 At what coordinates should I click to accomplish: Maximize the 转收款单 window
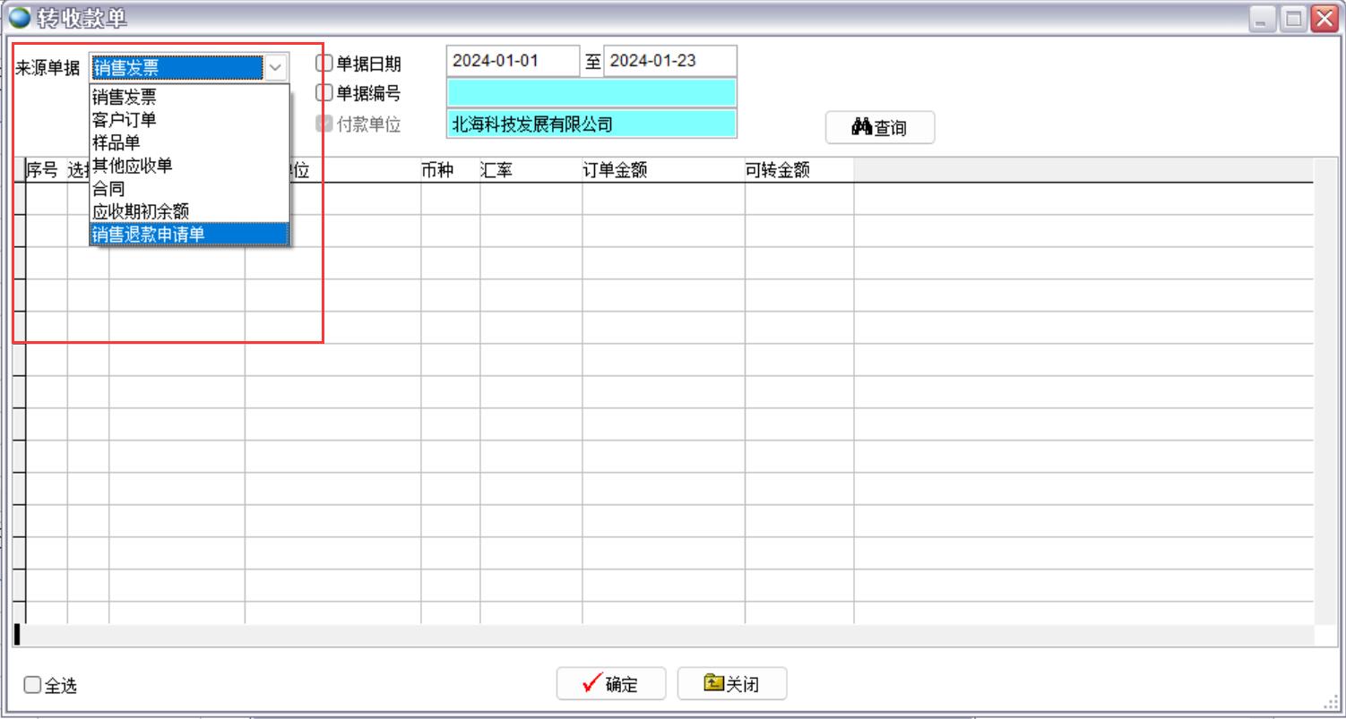pyautogui.click(x=1293, y=18)
